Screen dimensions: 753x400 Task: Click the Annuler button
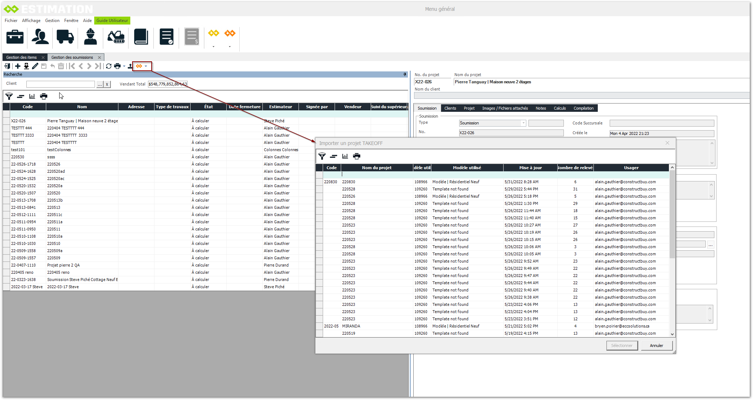(x=656, y=346)
